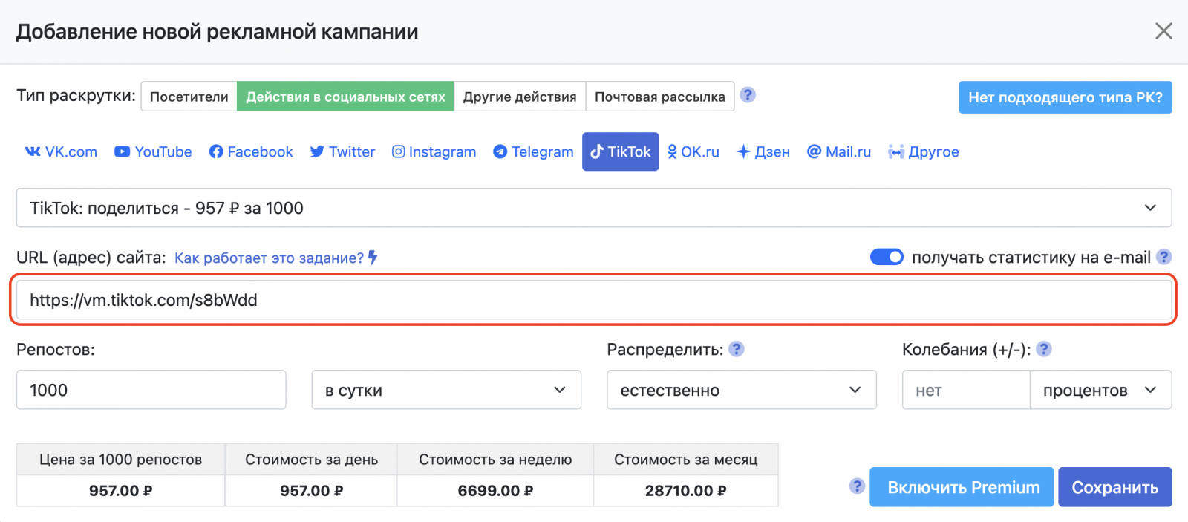This screenshot has height=522, width=1188.
Task: Click help icon next to Распределить label
Action: (736, 349)
